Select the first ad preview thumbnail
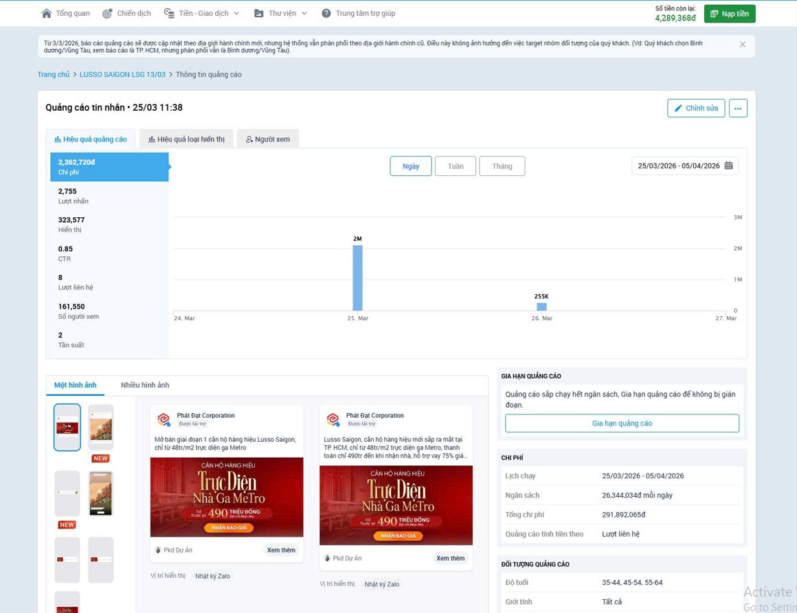Screen dimensions: 797x613 tap(67, 427)
